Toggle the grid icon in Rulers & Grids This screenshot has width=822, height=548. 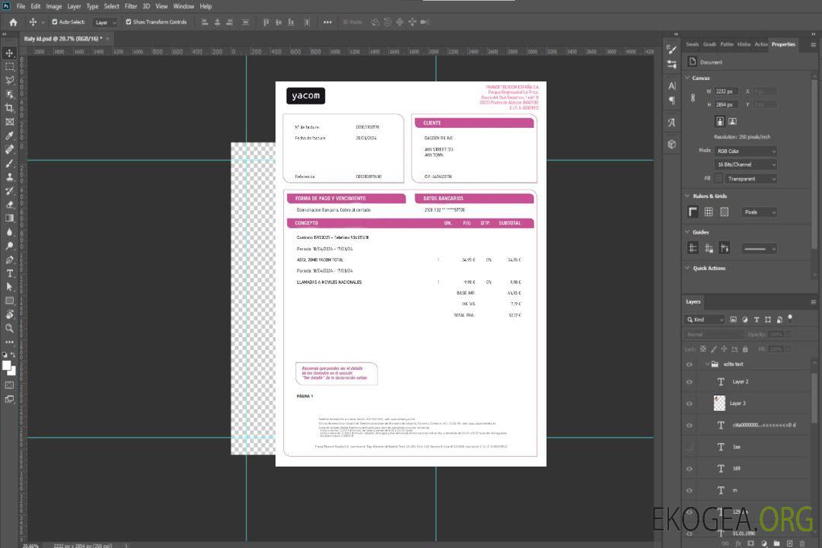point(709,212)
